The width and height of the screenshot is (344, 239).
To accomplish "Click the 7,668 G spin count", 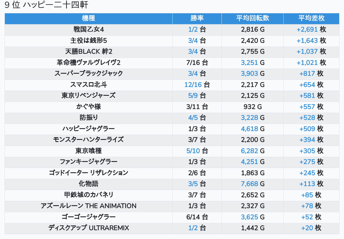I will pos(250,184).
